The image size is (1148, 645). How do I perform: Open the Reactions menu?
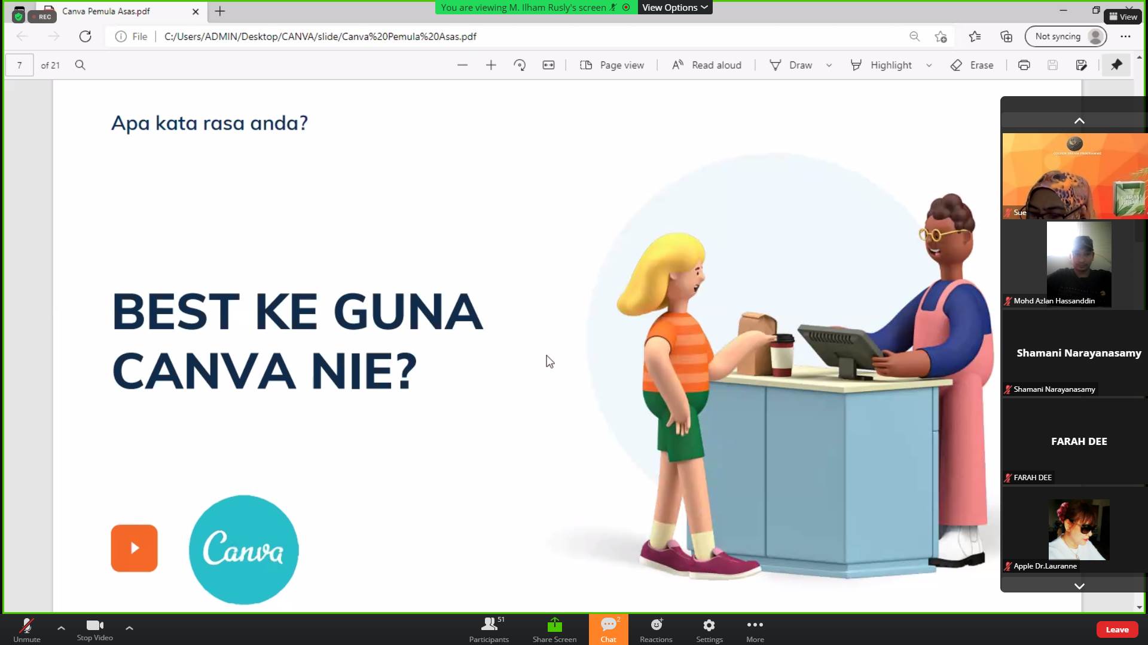(x=656, y=629)
